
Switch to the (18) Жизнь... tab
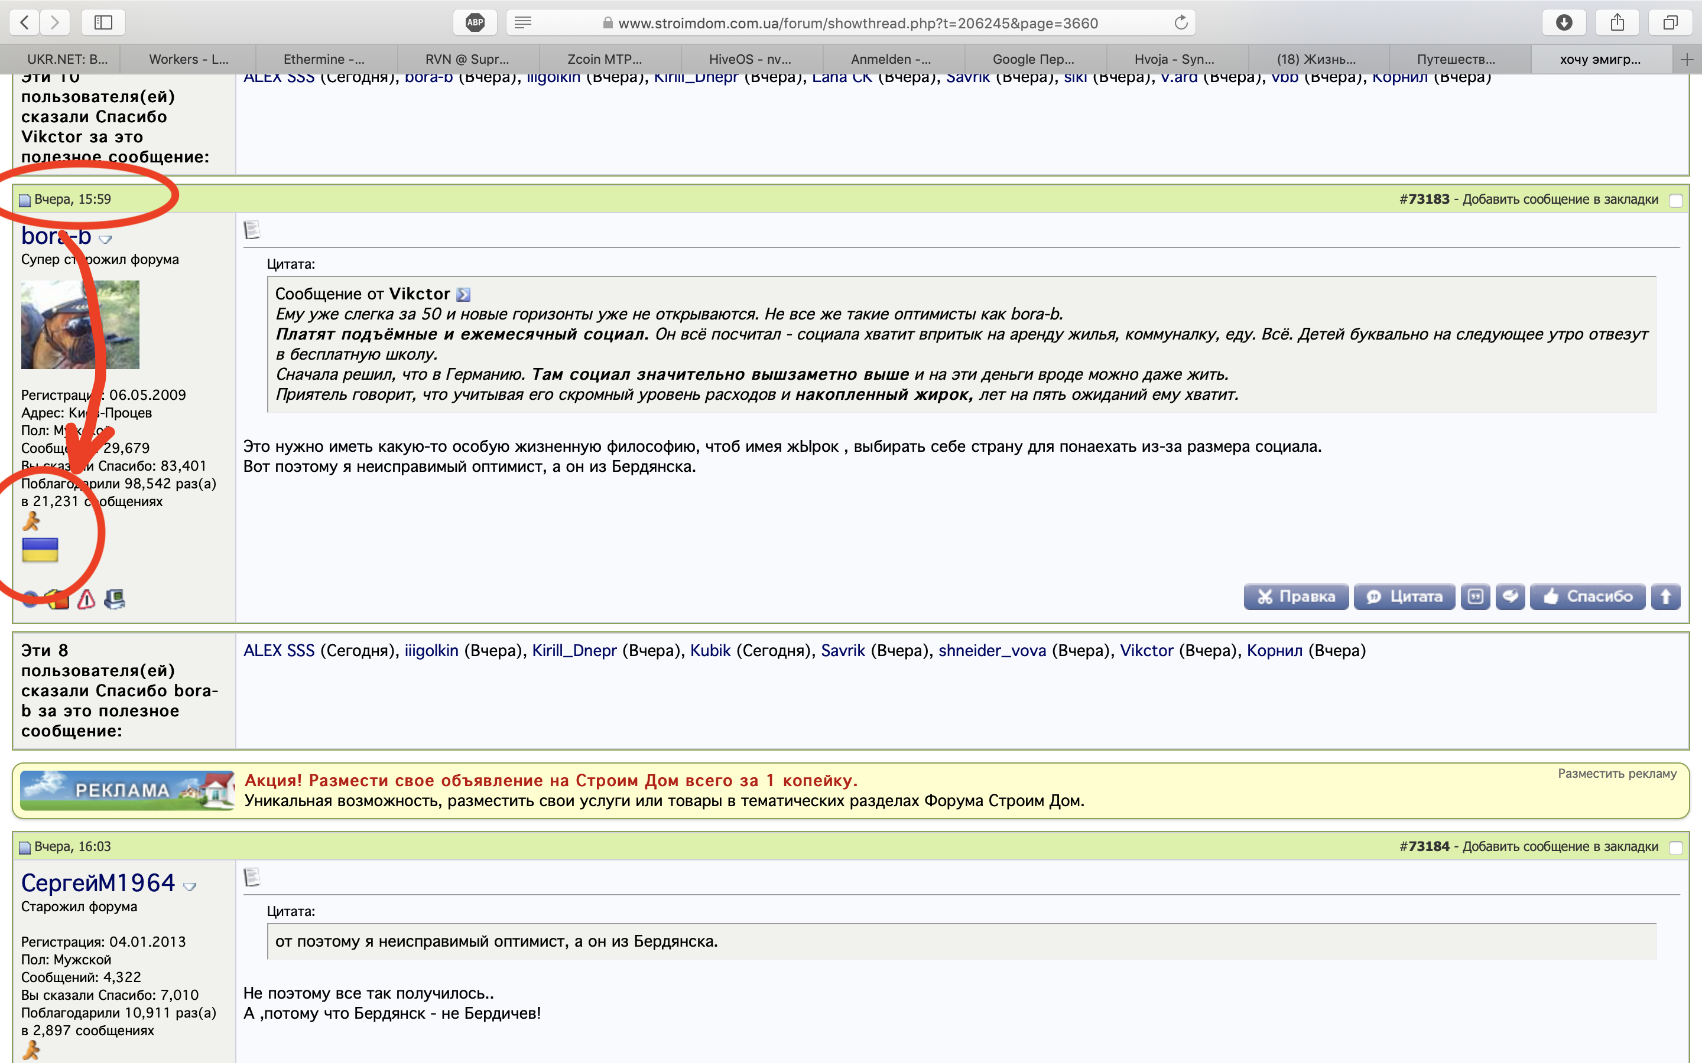(1316, 60)
